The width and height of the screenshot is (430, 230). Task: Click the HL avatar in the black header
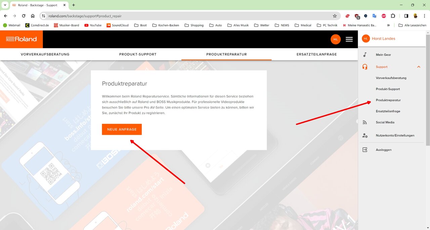pyautogui.click(x=336, y=39)
